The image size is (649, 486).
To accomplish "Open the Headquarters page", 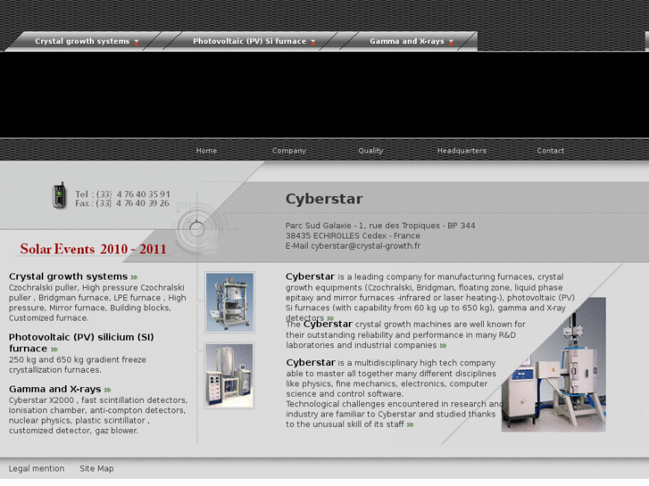I will (462, 151).
